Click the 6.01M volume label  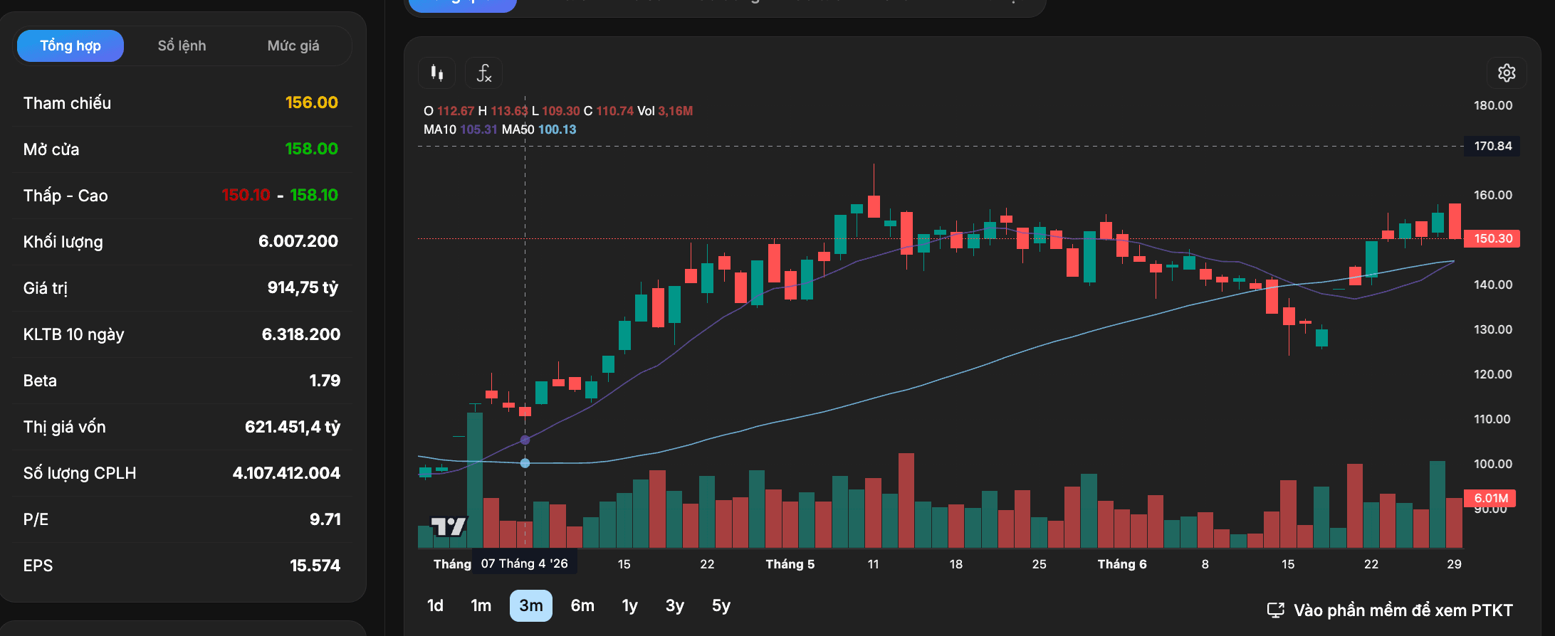click(1490, 498)
